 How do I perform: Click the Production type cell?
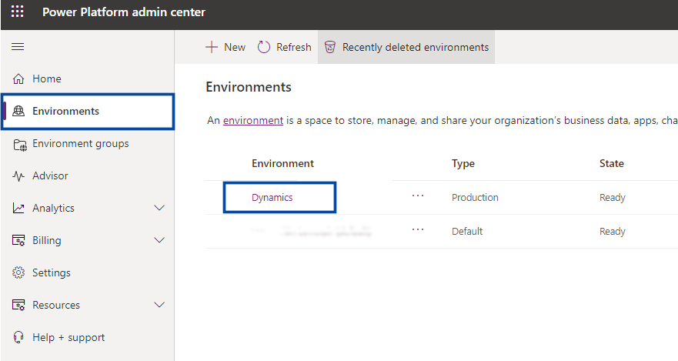click(475, 198)
